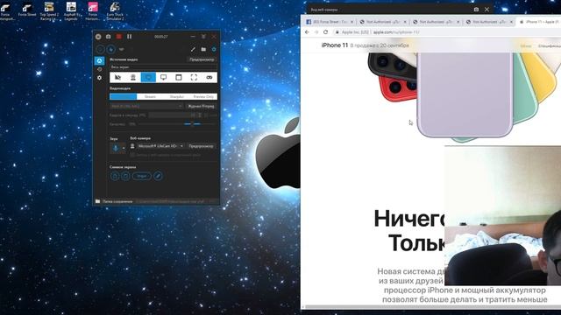The width and height of the screenshot is (561, 315).
Task: Switch to the third encoder tab
Action: tap(177, 97)
